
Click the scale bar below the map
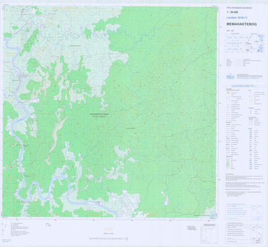pos(109,238)
